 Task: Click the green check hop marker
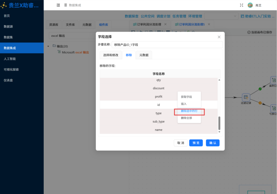260,89
